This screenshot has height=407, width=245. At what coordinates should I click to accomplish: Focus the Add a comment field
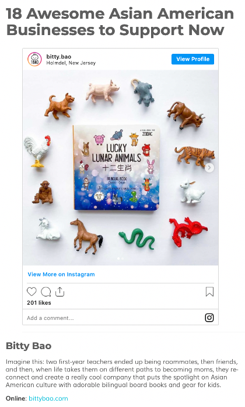coord(114,318)
